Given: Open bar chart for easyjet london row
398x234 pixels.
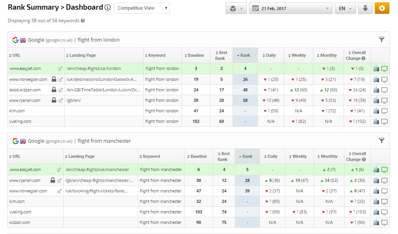Looking at the screenshot, I should (376, 68).
